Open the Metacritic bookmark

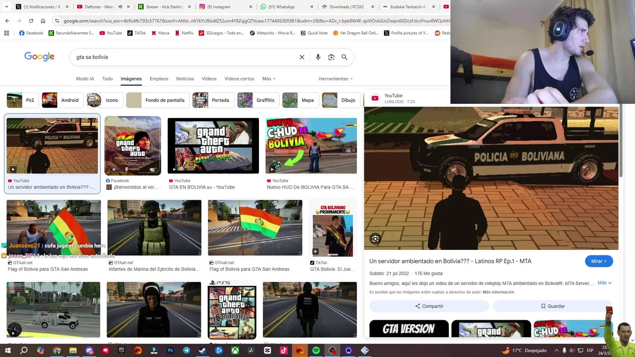(272, 33)
